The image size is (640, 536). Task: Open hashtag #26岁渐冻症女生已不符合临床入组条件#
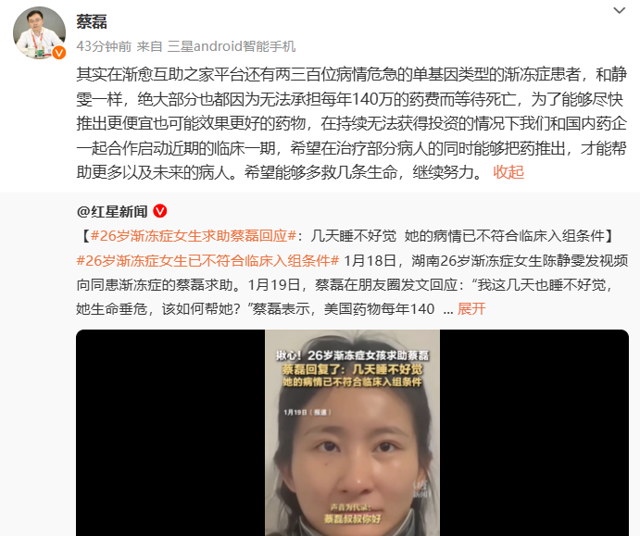coord(207,260)
